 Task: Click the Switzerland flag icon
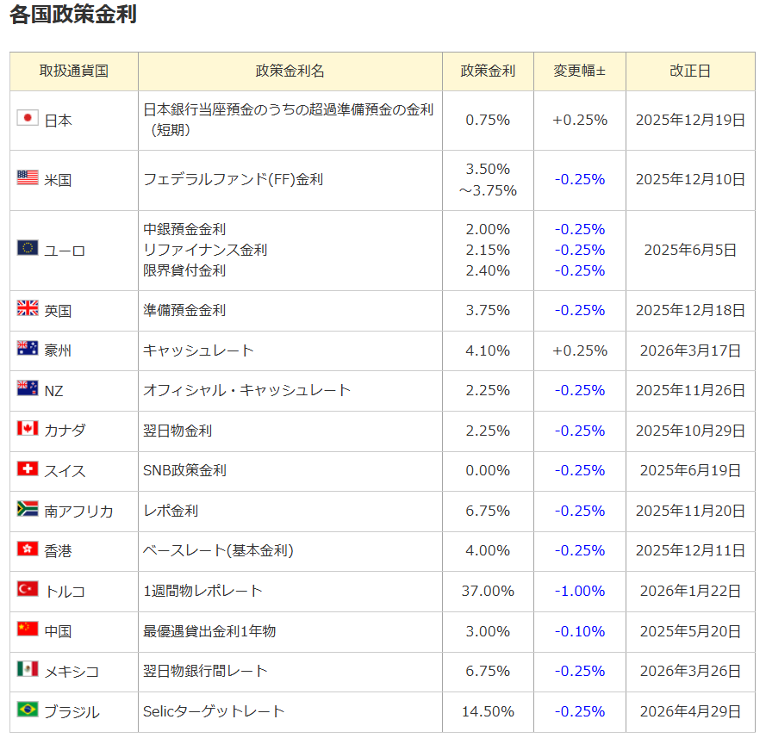point(28,468)
